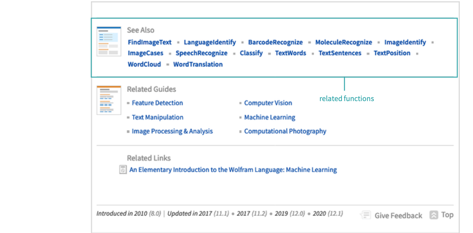473x233 pixels.
Task: Open the Machine Learning guide
Action: [x=270, y=117]
